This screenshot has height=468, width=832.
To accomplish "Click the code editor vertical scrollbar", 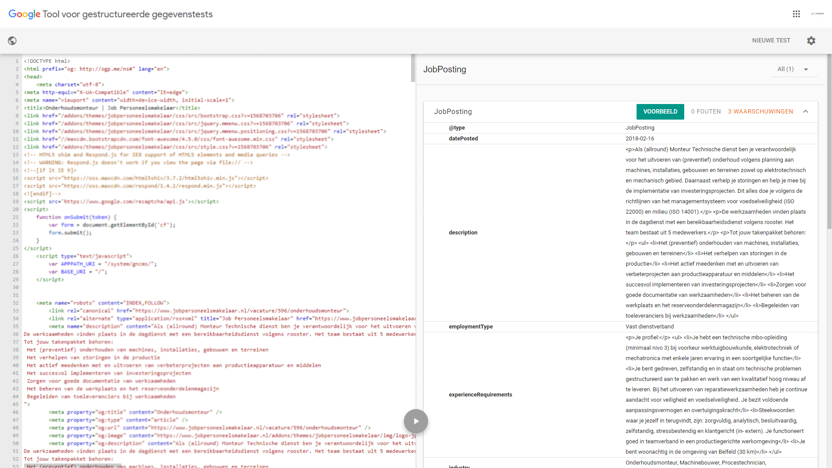I will [413, 68].
